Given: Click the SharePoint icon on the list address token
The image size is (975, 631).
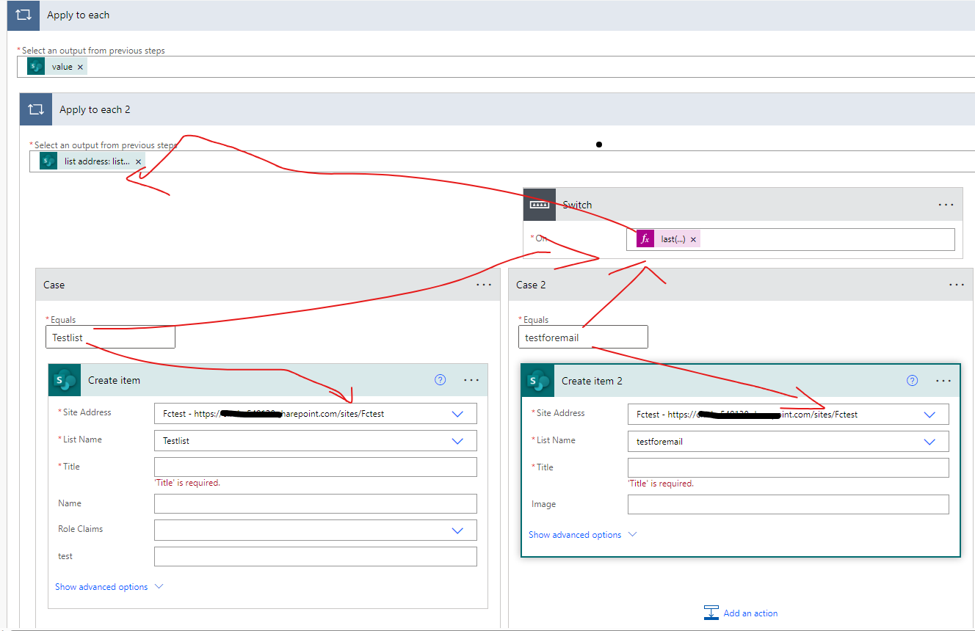Looking at the screenshot, I should (x=48, y=161).
